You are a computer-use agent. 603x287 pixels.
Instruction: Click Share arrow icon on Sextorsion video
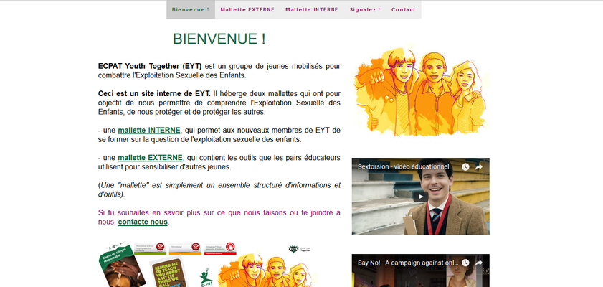pyautogui.click(x=479, y=167)
